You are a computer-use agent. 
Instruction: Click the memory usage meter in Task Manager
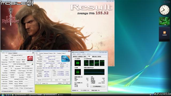[x=77, y=72]
